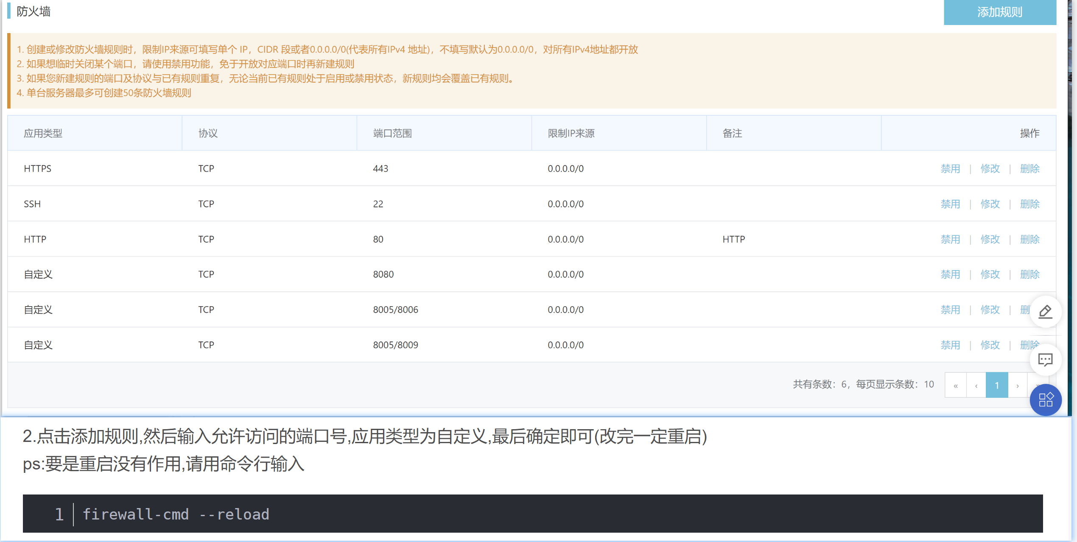Click the 防火墙 section title
This screenshot has width=1077, height=542.
pyautogui.click(x=34, y=11)
